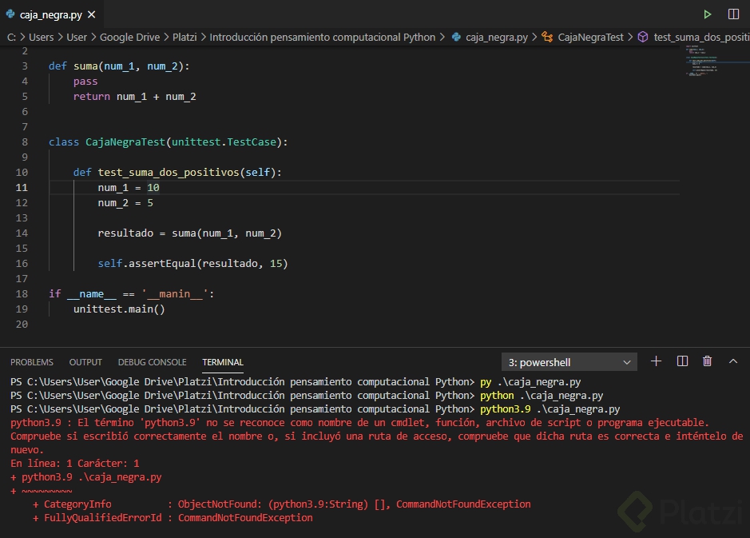This screenshot has width=750, height=538.
Task: Open the PROBLEMS panel tab
Action: [x=32, y=362]
